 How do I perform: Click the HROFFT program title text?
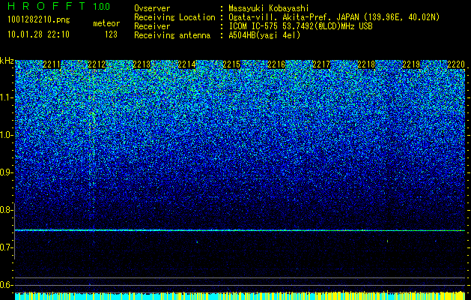coord(47,6)
